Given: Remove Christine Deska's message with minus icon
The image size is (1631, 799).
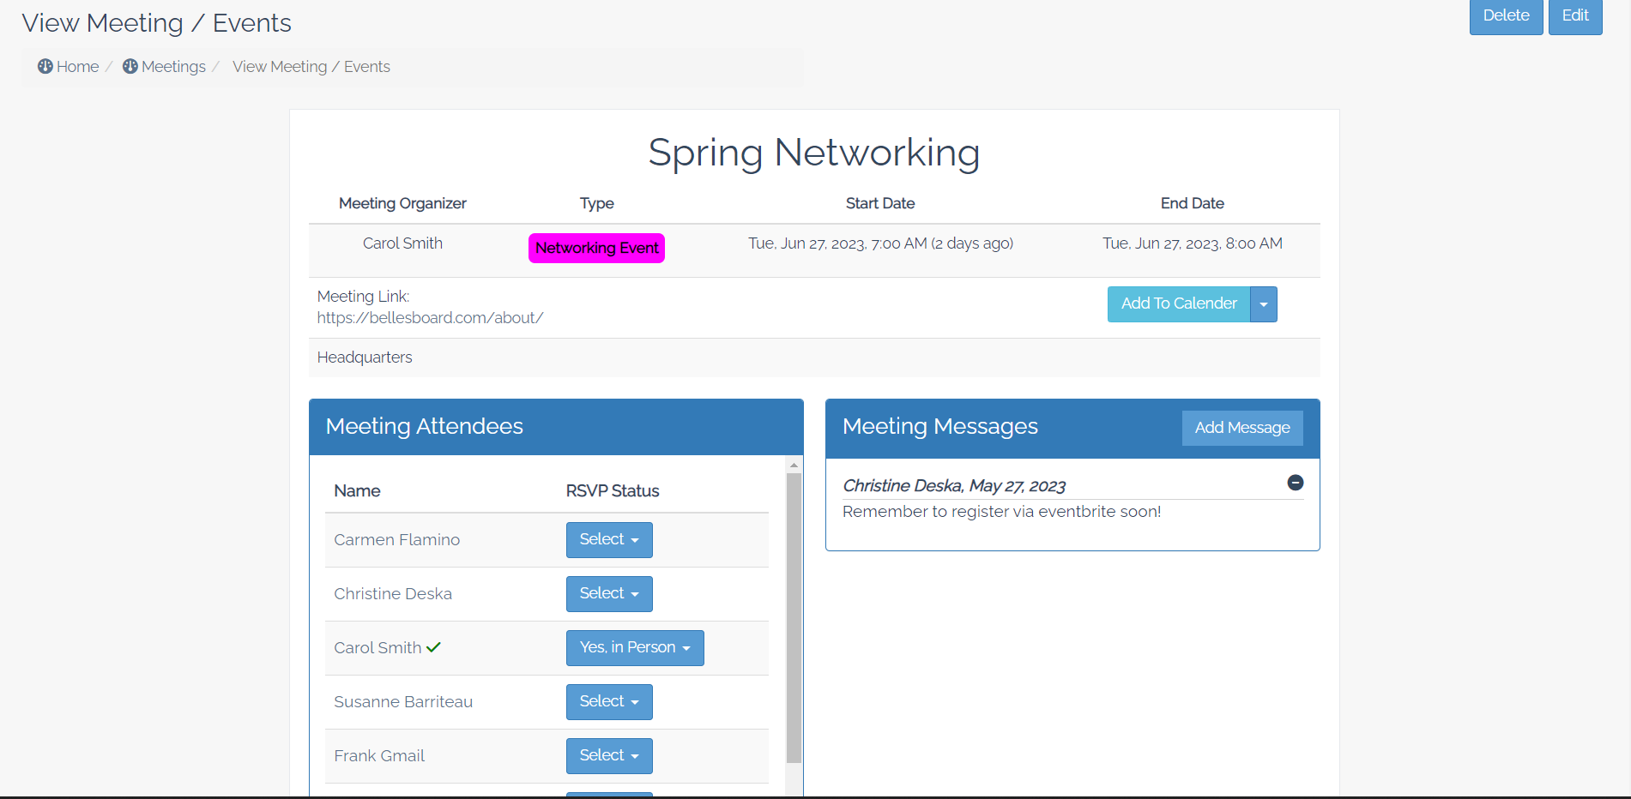Looking at the screenshot, I should (x=1296, y=483).
